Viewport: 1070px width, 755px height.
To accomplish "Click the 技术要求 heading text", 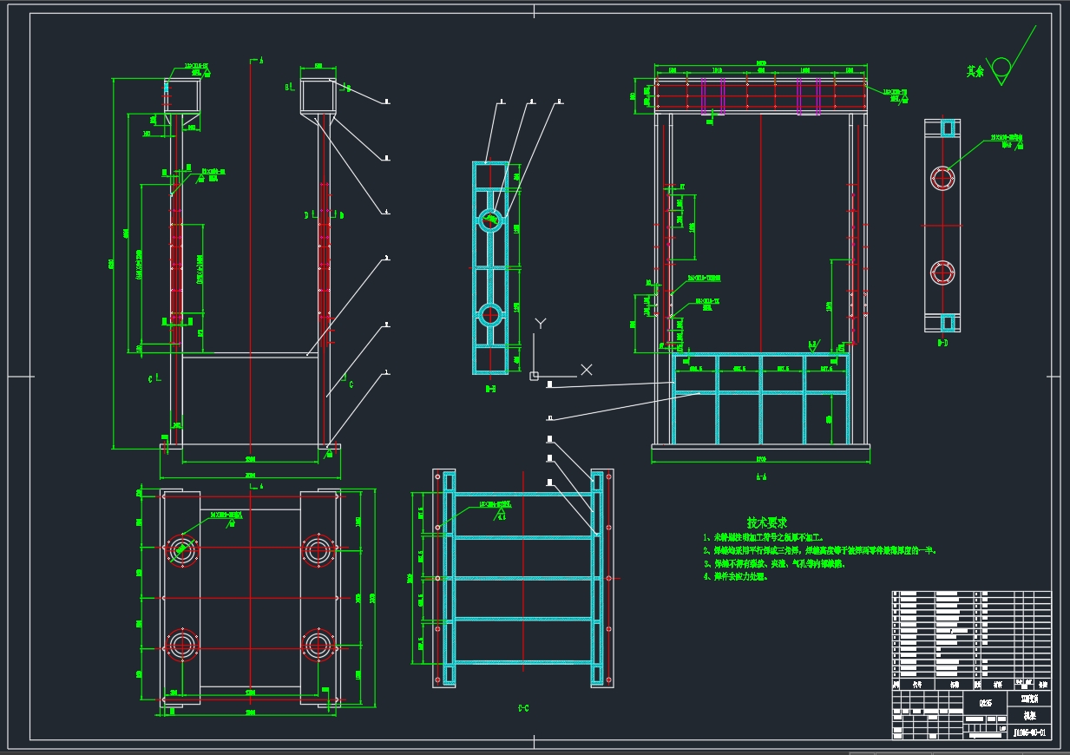I will (x=766, y=523).
